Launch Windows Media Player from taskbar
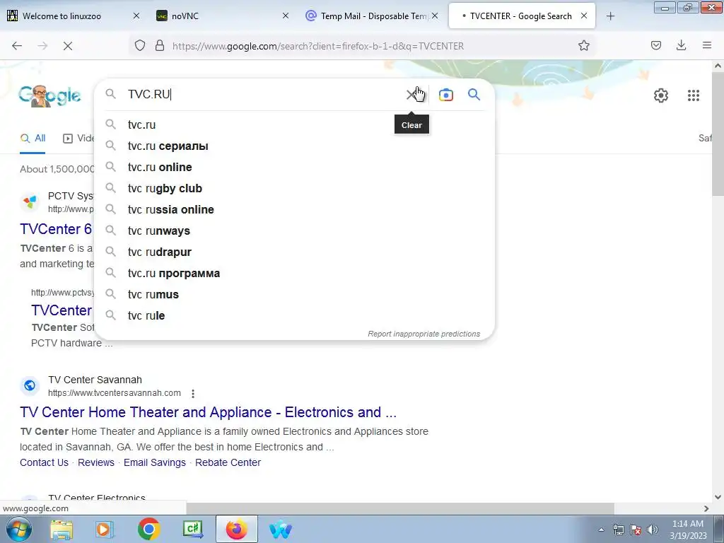The height and width of the screenshot is (543, 724). pos(104,529)
